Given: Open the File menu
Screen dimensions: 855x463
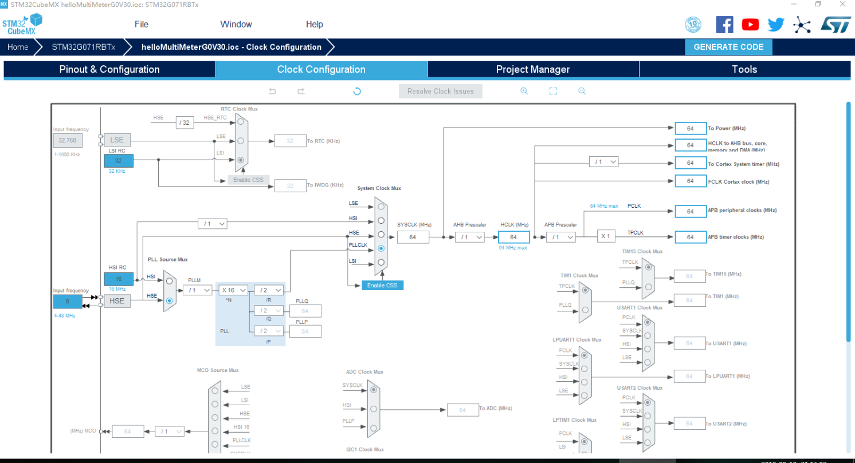Looking at the screenshot, I should [x=142, y=24].
